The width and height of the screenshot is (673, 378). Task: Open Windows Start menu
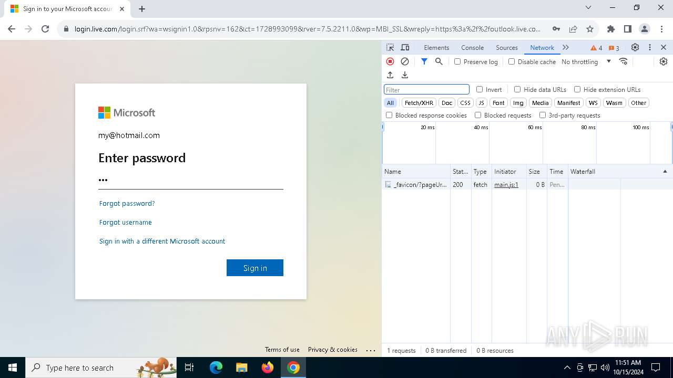(x=13, y=367)
